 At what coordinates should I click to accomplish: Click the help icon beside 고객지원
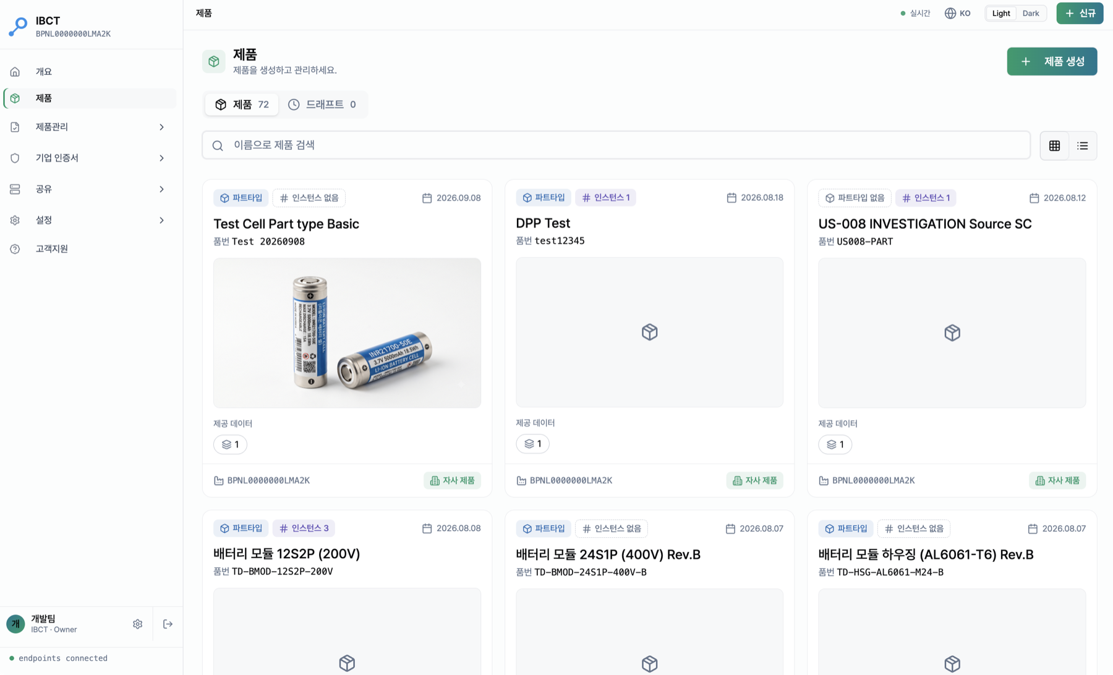tap(15, 249)
